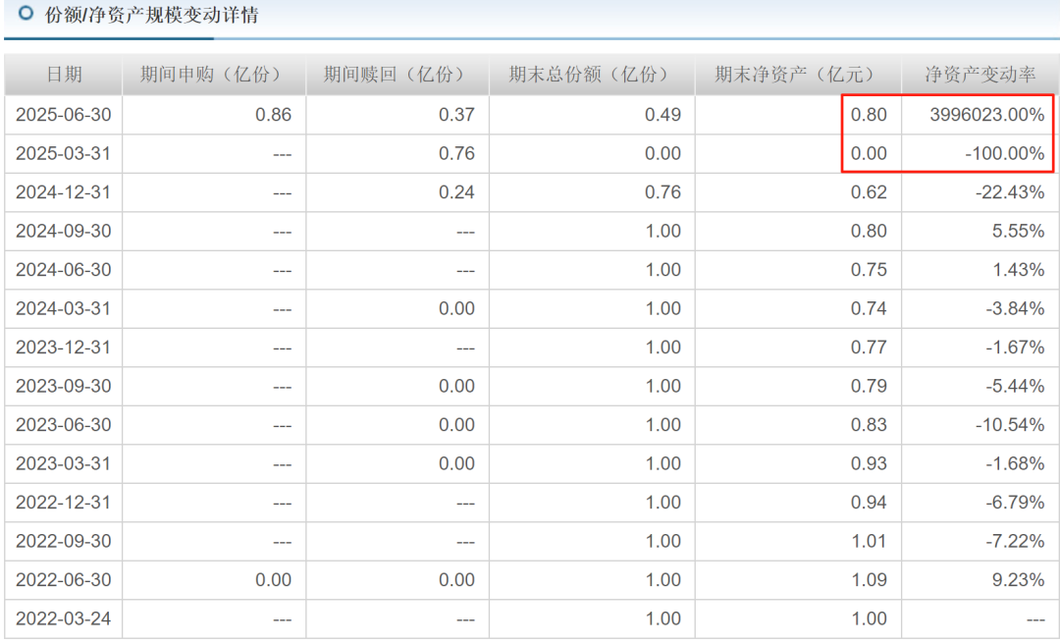Click net assets 0.94 in 2022-12-31 row
Viewport: 1060px width, 643px height.
coord(869,503)
